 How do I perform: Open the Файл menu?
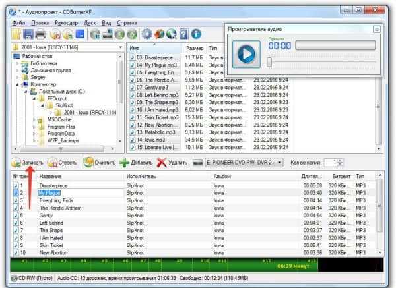[18, 23]
